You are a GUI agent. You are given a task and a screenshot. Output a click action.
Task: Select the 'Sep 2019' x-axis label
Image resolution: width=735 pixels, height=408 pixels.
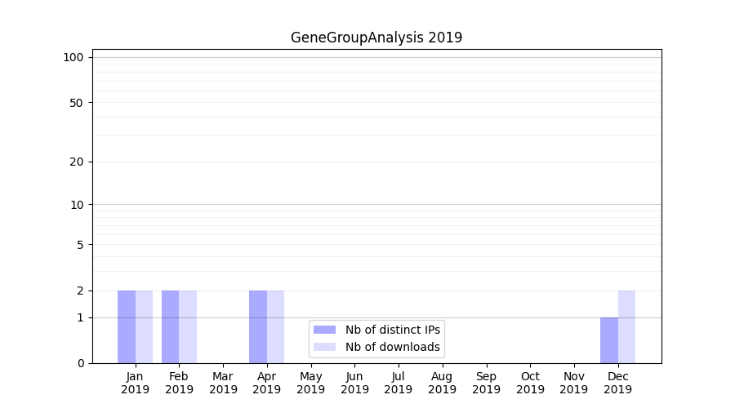point(486,383)
